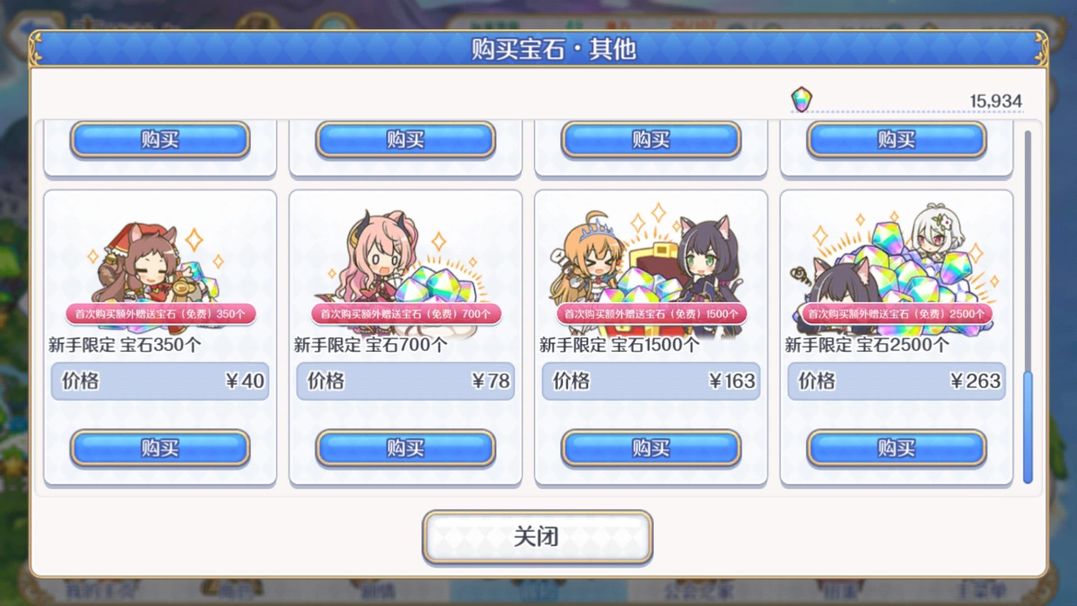Click the second top-row 购买 button
The height and width of the screenshot is (606, 1077).
(405, 139)
